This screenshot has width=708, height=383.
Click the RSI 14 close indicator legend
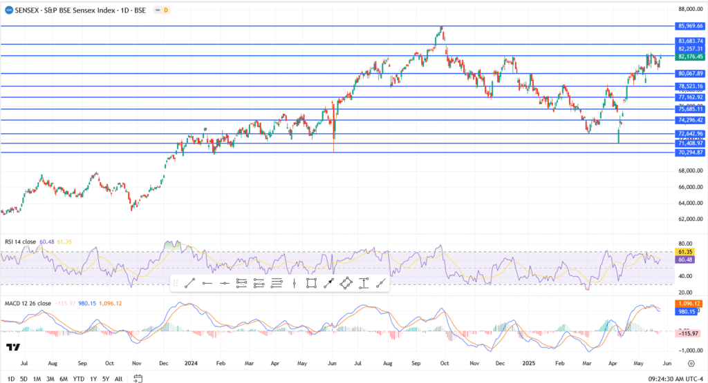click(x=20, y=242)
